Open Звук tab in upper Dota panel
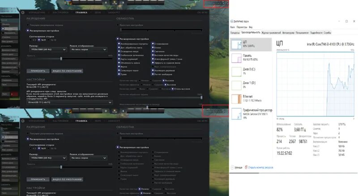The width and height of the screenshot is (358, 196). (x=98, y=13)
